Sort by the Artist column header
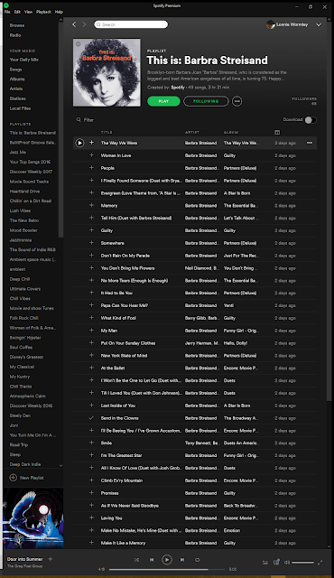The image size is (334, 578). point(192,132)
